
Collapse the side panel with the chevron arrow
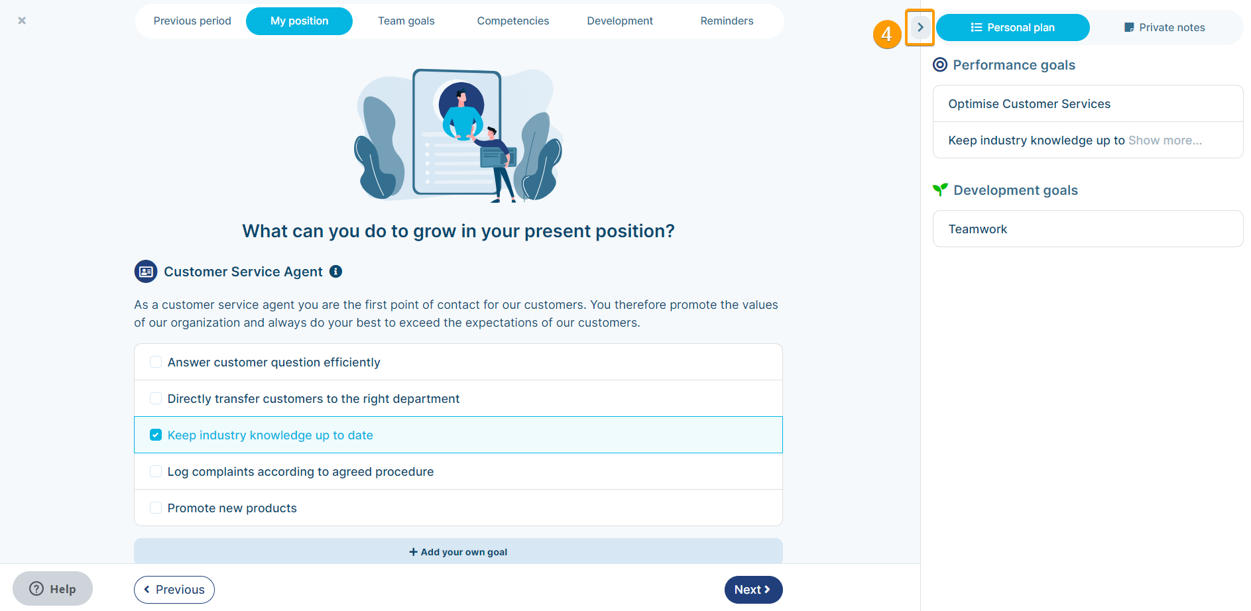click(x=920, y=27)
